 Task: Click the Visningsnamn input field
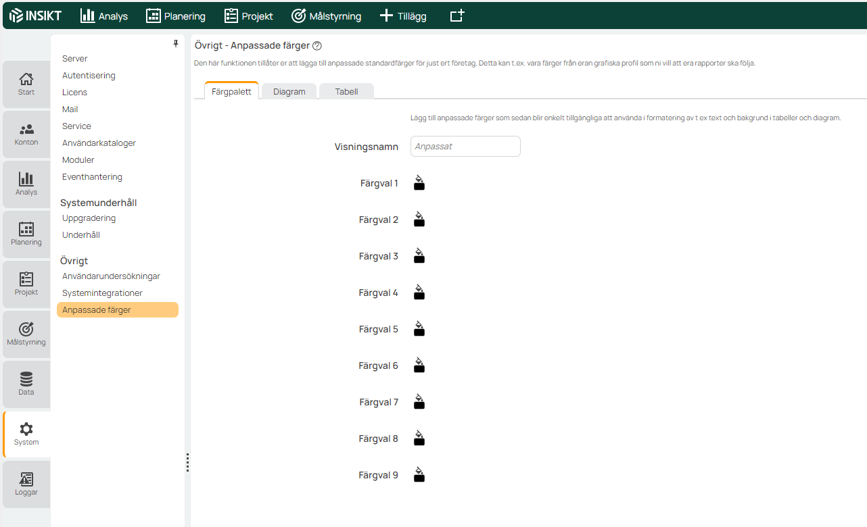click(x=465, y=147)
